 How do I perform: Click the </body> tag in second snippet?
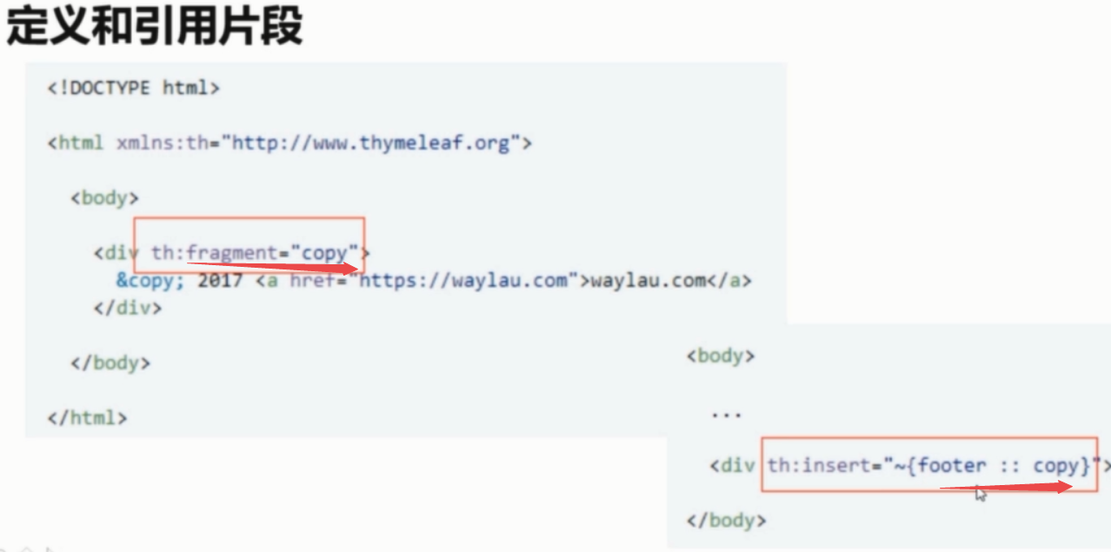(727, 521)
